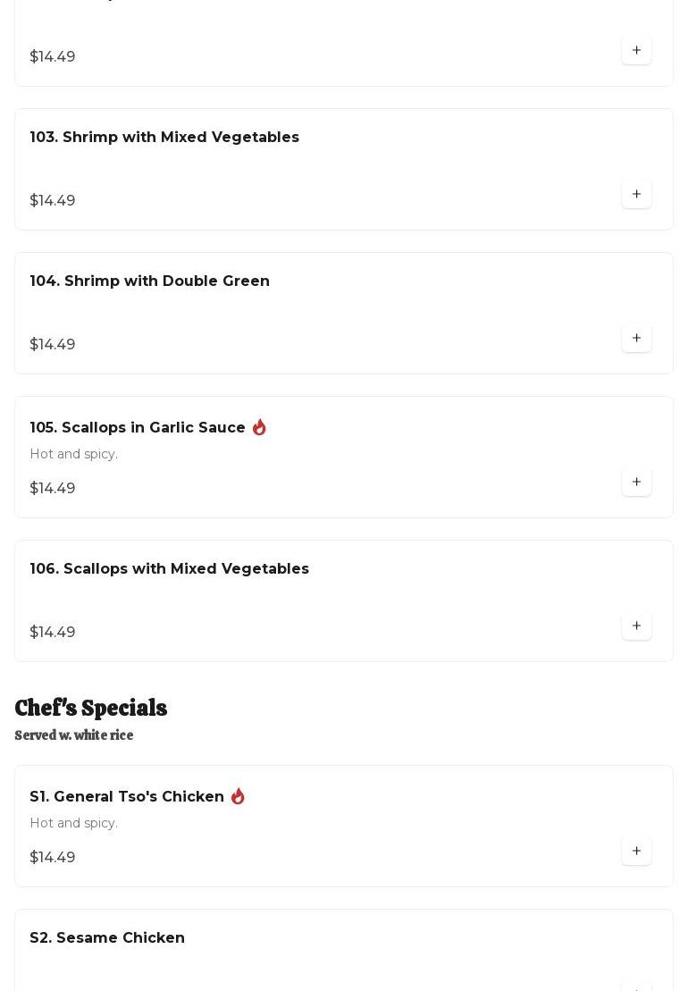Viewport: 688px width, 991px height.
Task: Open S2. Sesame Chicken item
Action: click(344, 951)
